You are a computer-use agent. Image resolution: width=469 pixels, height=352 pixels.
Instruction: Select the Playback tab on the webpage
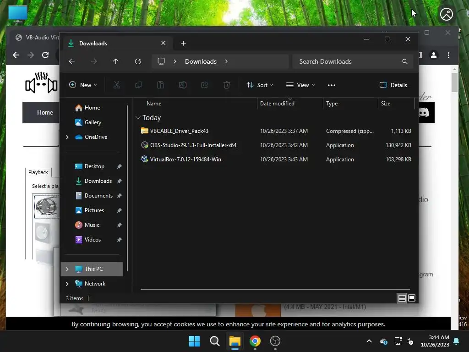(x=38, y=172)
